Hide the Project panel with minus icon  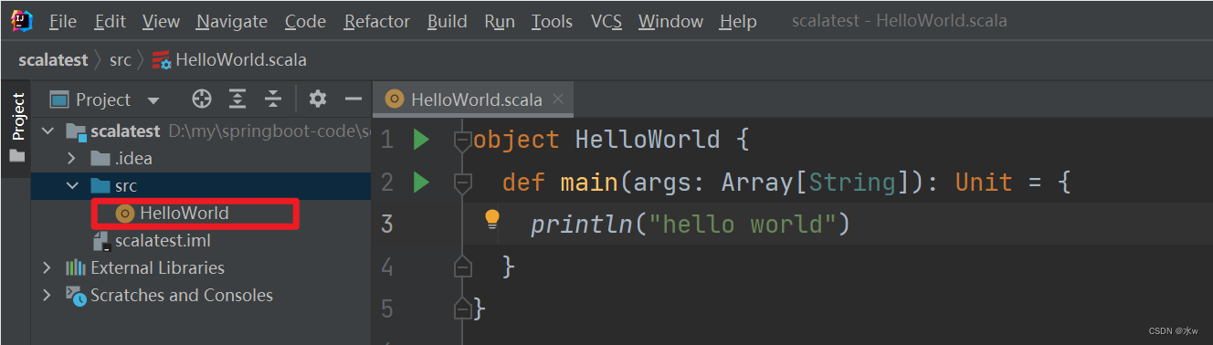[353, 99]
